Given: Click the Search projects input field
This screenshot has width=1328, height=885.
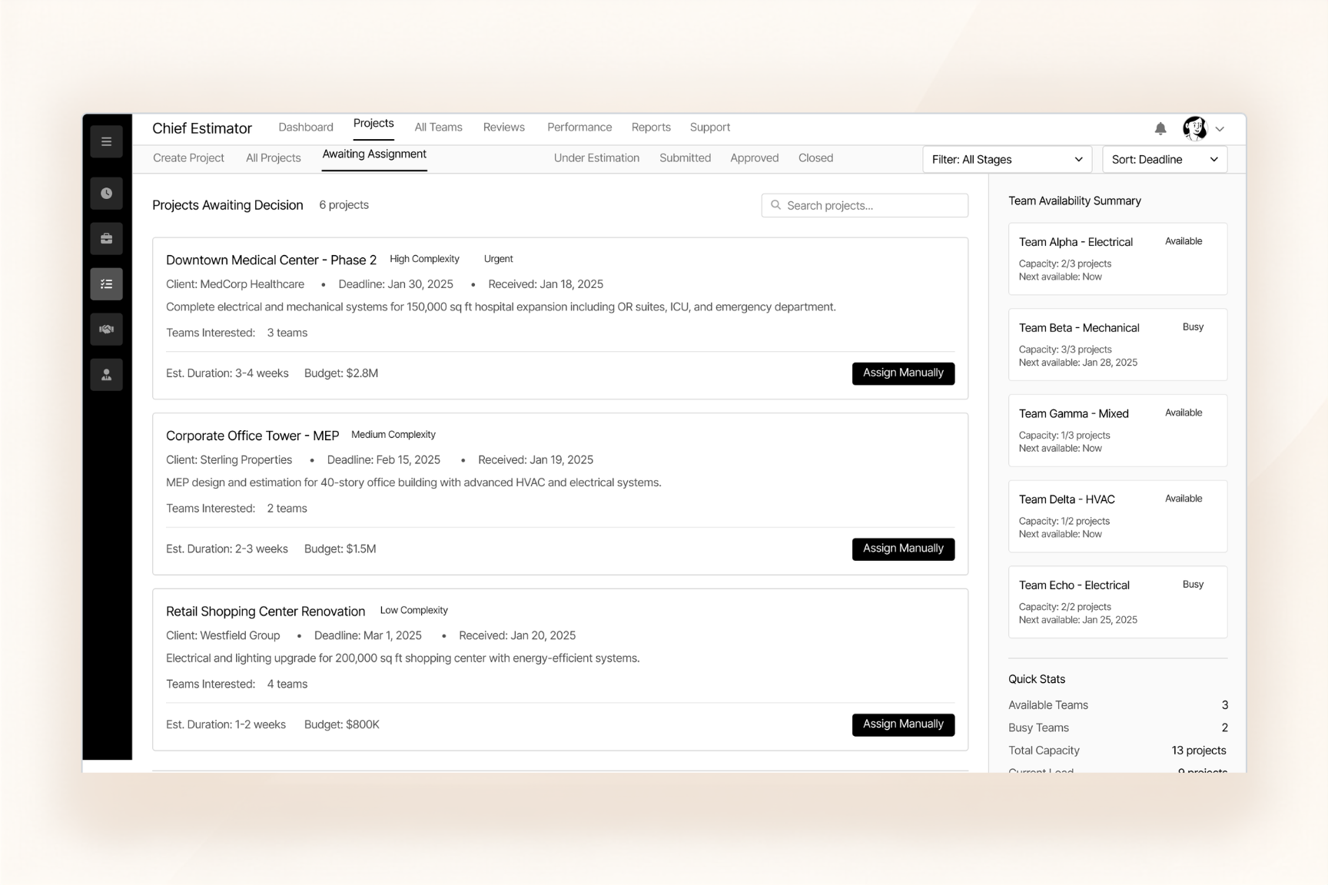Looking at the screenshot, I should [x=865, y=205].
